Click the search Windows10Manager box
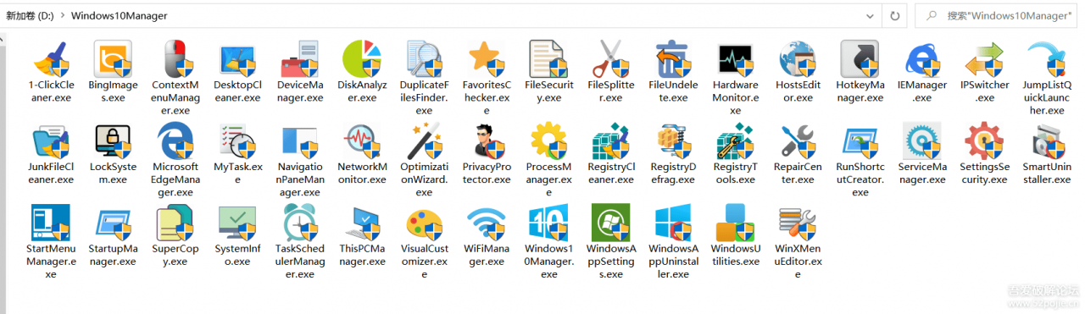 [x=997, y=16]
